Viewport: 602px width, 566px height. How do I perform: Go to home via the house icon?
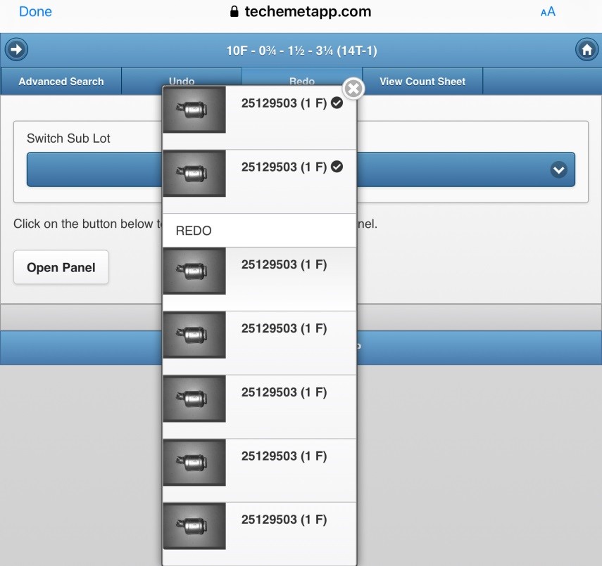(x=586, y=50)
